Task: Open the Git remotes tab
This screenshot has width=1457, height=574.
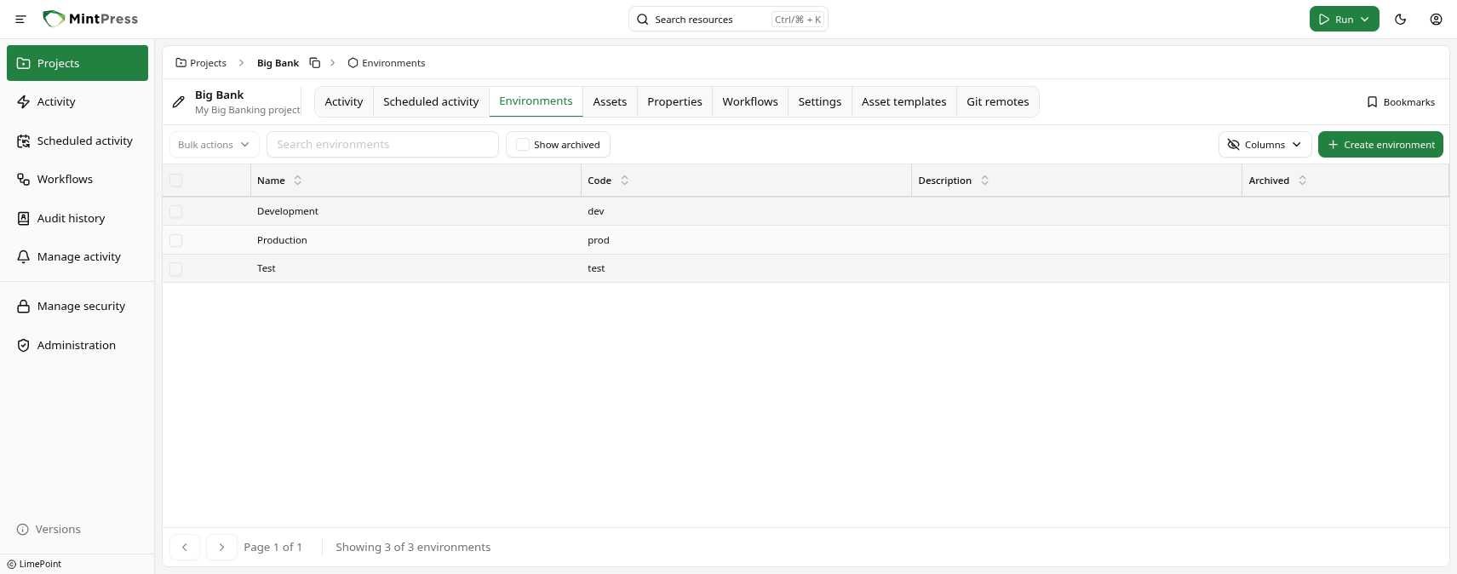Action: [x=997, y=101]
